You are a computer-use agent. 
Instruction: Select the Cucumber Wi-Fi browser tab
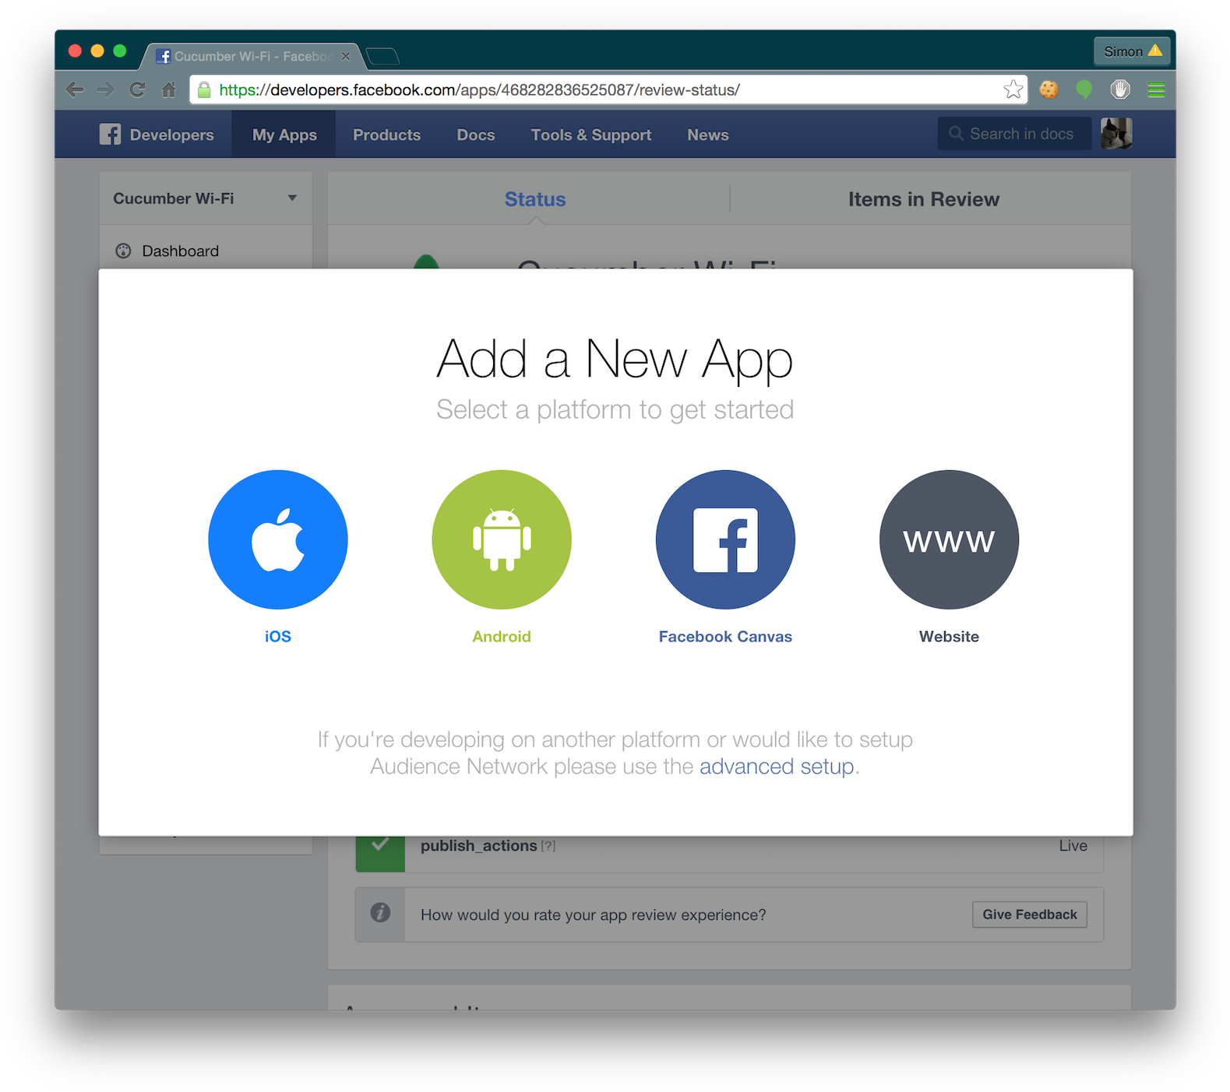point(252,56)
